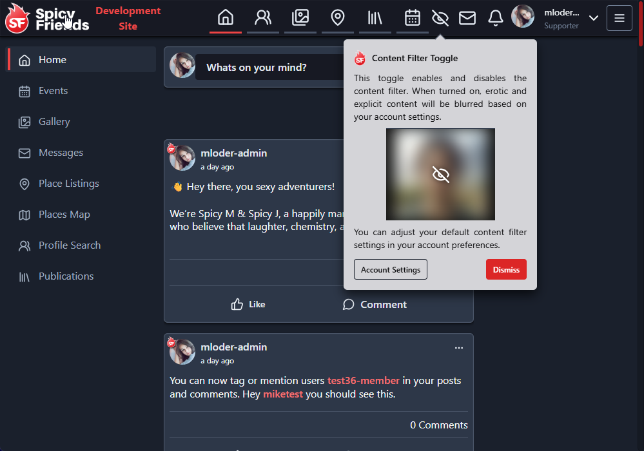The image size is (644, 451).
Task: Go to Profile Search in sidebar
Action: 69,245
